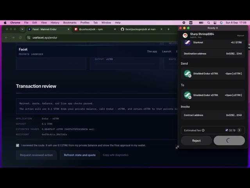This screenshot has width=250, height=188.
Task: Click the site information icon in address bar
Action: coord(29,38)
